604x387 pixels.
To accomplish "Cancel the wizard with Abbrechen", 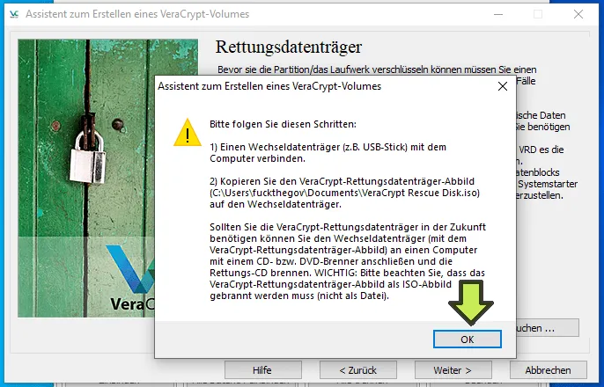I will point(549,370).
